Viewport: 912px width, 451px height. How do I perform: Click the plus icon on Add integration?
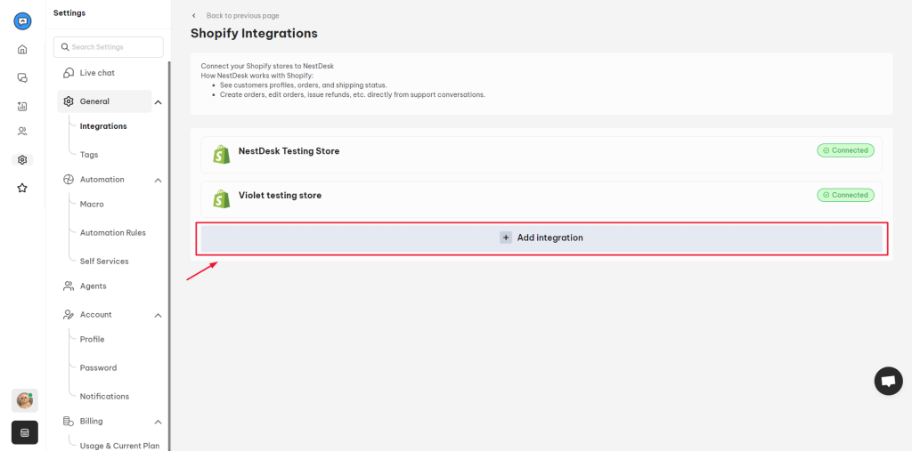click(x=506, y=238)
